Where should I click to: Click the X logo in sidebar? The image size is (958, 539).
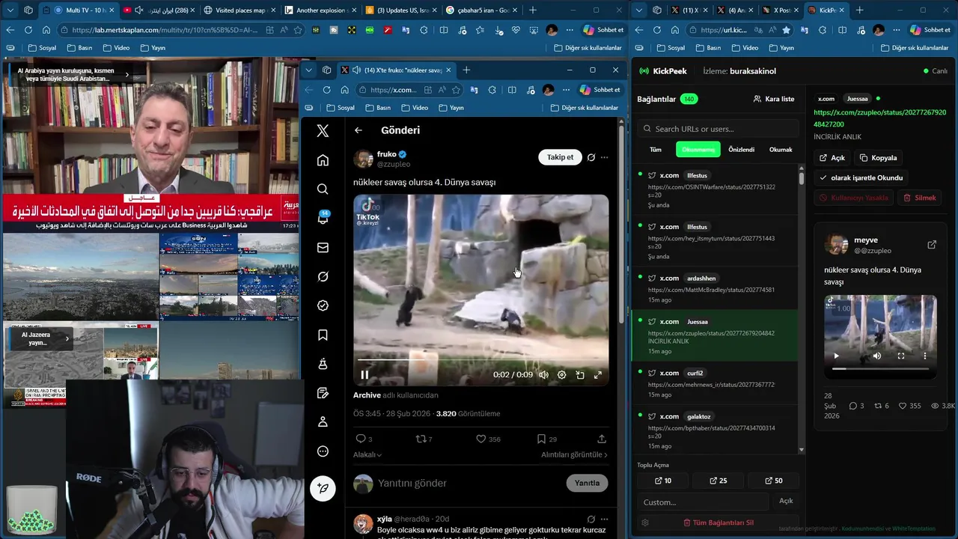(x=323, y=131)
